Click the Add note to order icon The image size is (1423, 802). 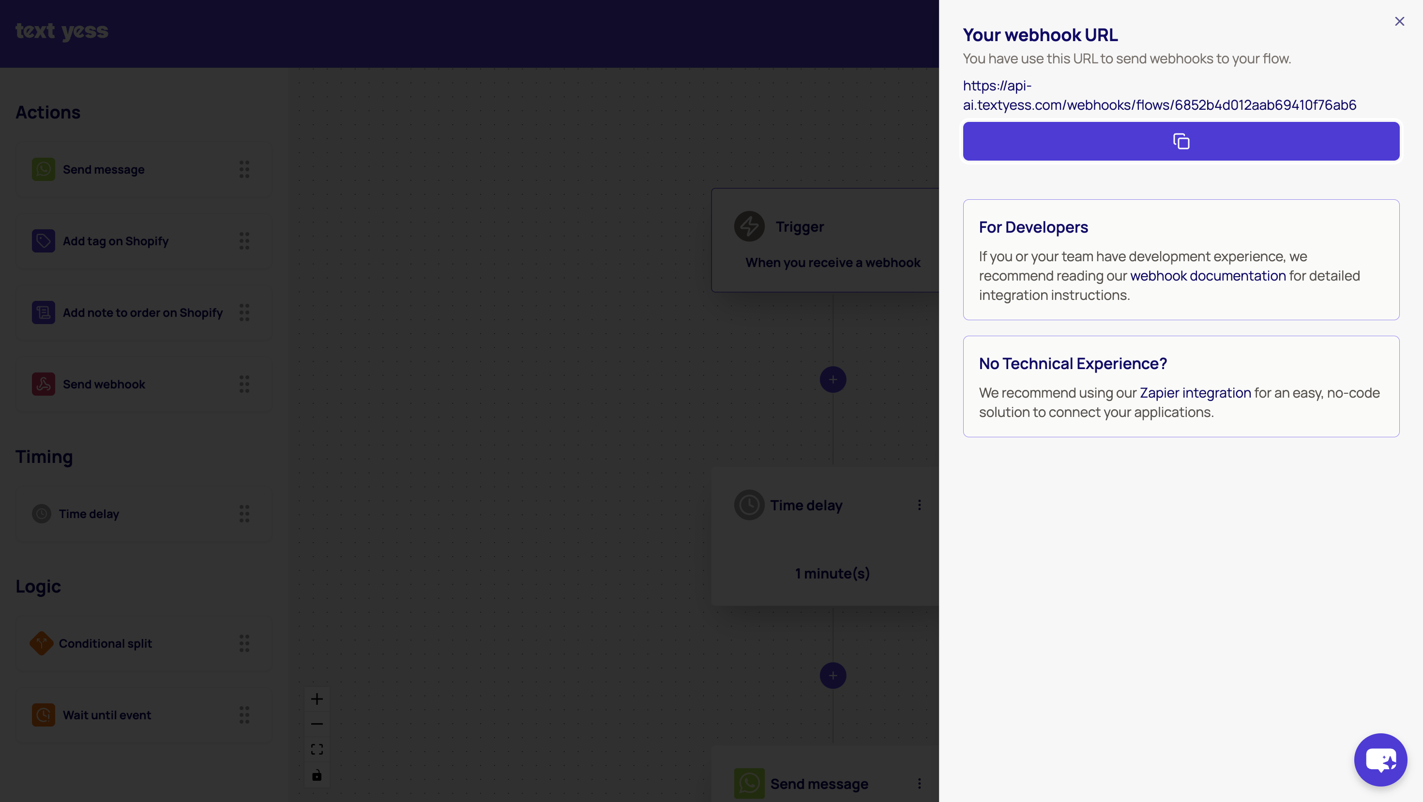(x=43, y=313)
